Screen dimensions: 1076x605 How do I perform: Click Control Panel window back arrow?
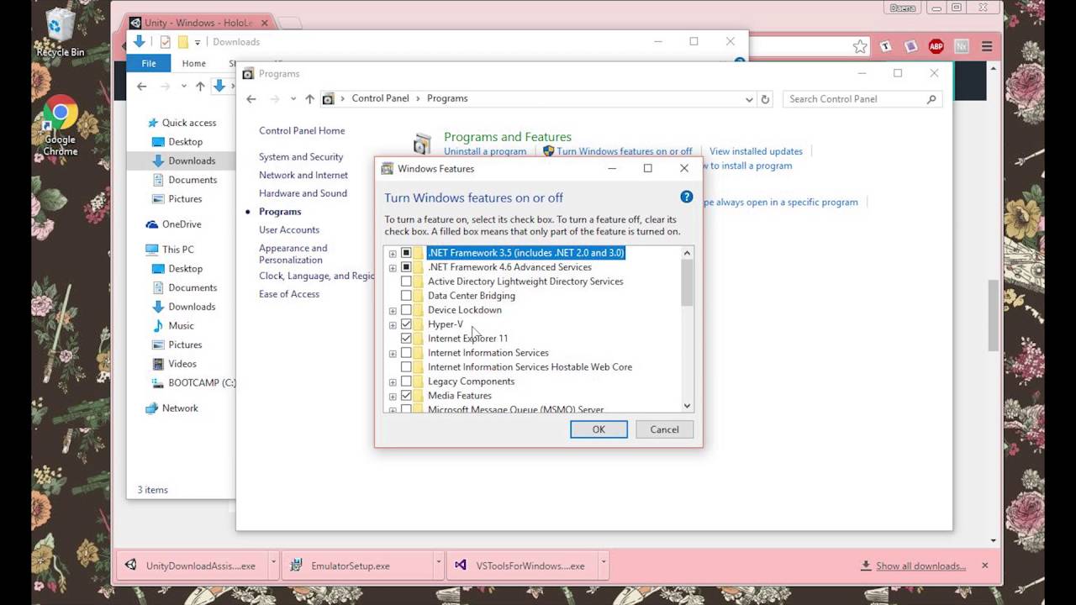click(x=251, y=99)
